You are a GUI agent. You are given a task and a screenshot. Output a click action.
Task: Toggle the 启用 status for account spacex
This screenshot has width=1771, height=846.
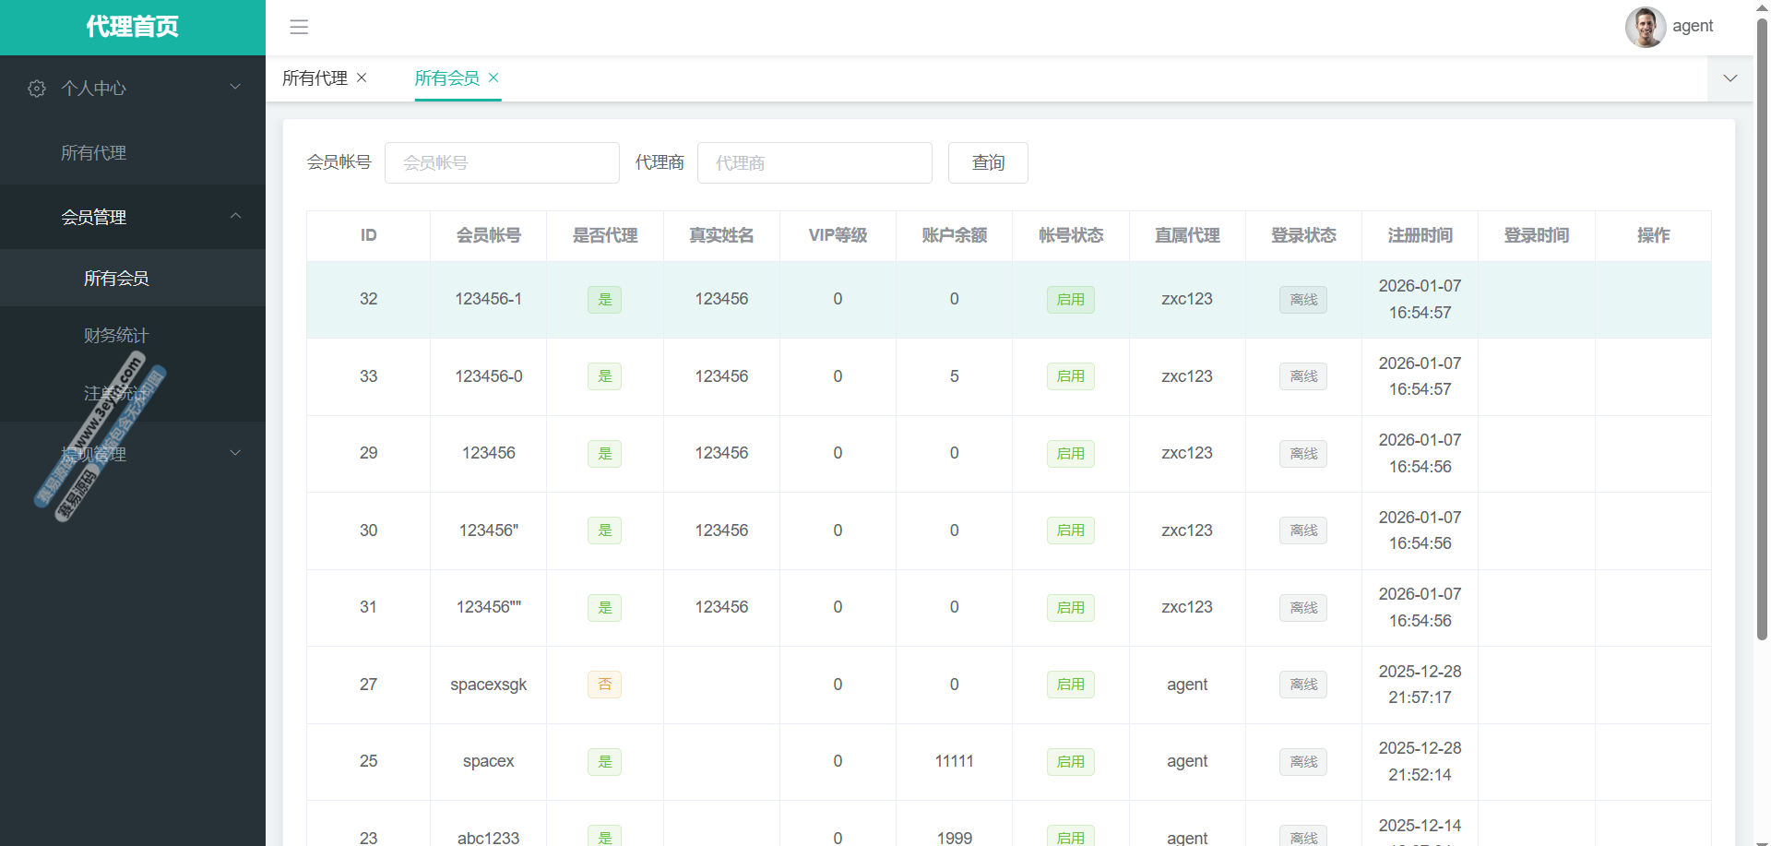(1070, 762)
